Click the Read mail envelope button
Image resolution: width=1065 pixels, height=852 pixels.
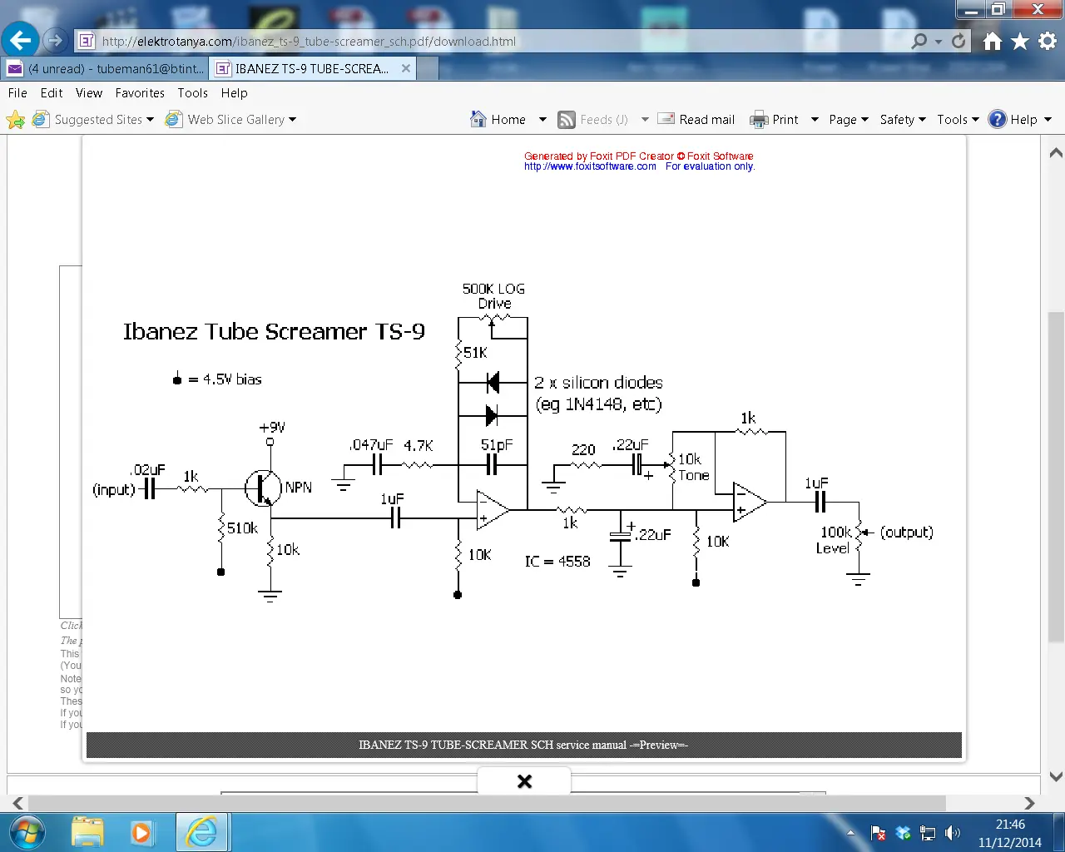click(x=696, y=119)
